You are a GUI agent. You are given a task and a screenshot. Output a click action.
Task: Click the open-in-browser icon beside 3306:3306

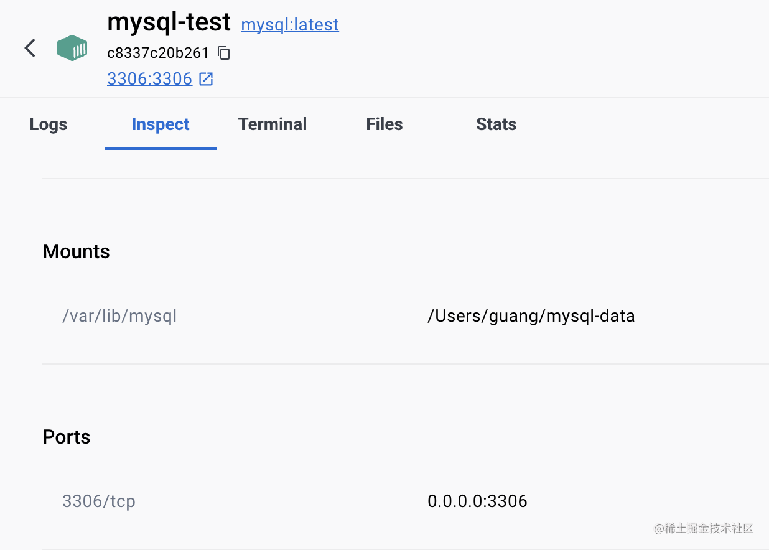tap(206, 79)
